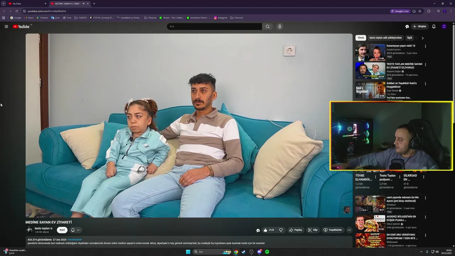This screenshot has height=256, width=455.
Task: Click the browser address bar URL
Action: click(47, 11)
